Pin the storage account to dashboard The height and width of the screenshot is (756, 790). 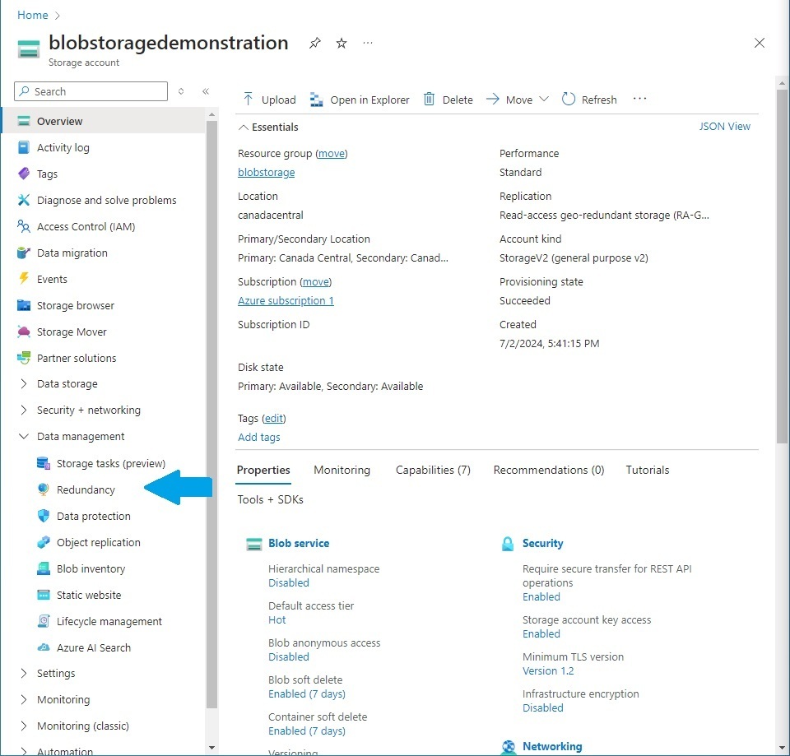[x=315, y=44]
